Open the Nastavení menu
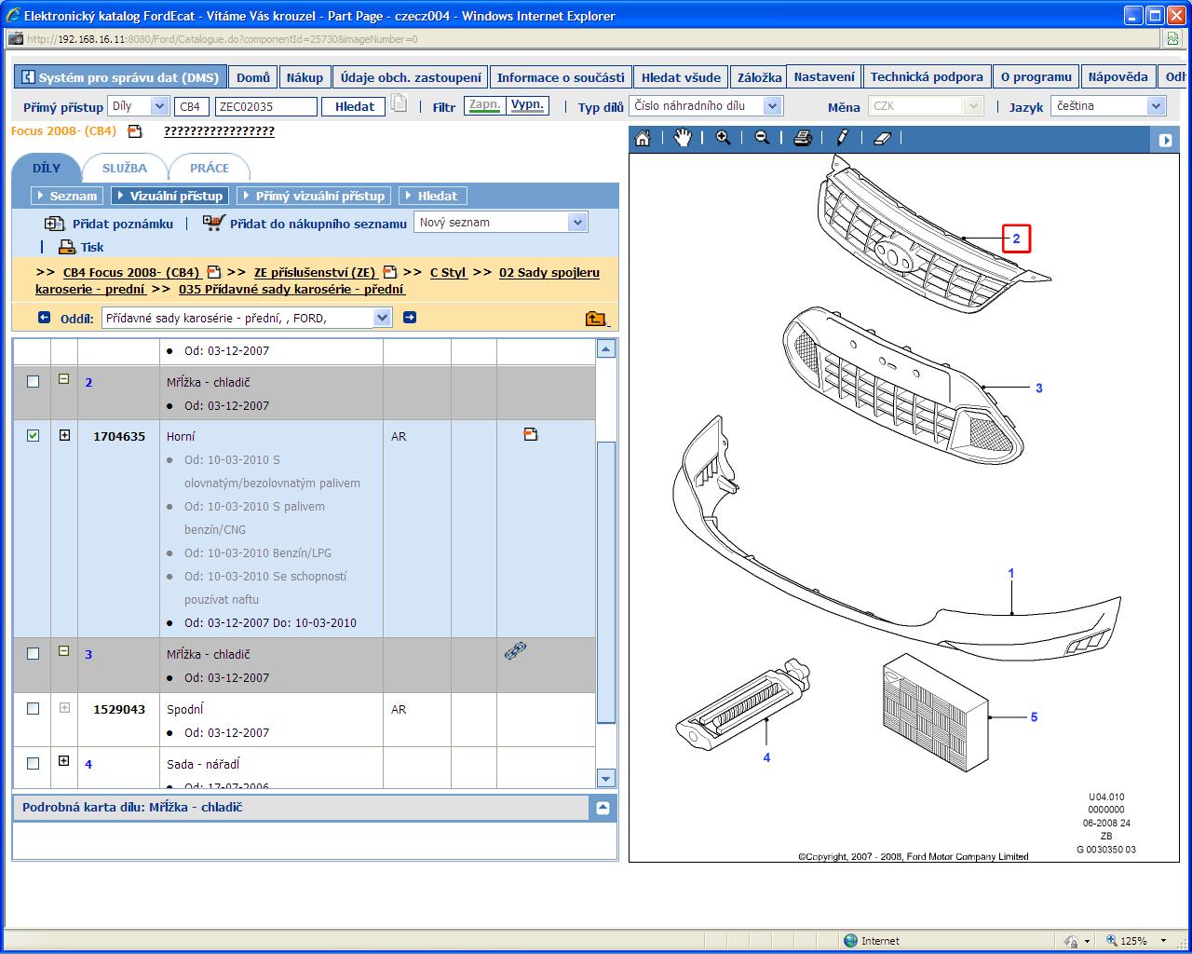Screen dimensions: 1192x954 (x=823, y=77)
